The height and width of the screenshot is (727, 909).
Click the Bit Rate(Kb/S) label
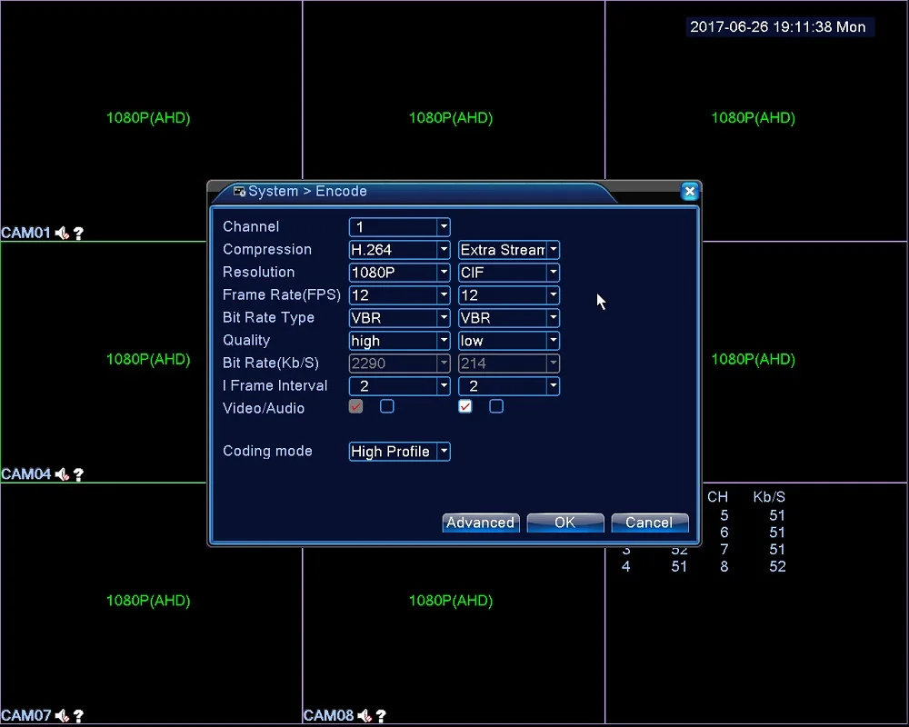pos(271,363)
